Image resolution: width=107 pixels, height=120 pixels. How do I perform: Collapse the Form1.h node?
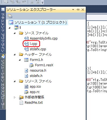pyautogui.click(x=20, y=60)
